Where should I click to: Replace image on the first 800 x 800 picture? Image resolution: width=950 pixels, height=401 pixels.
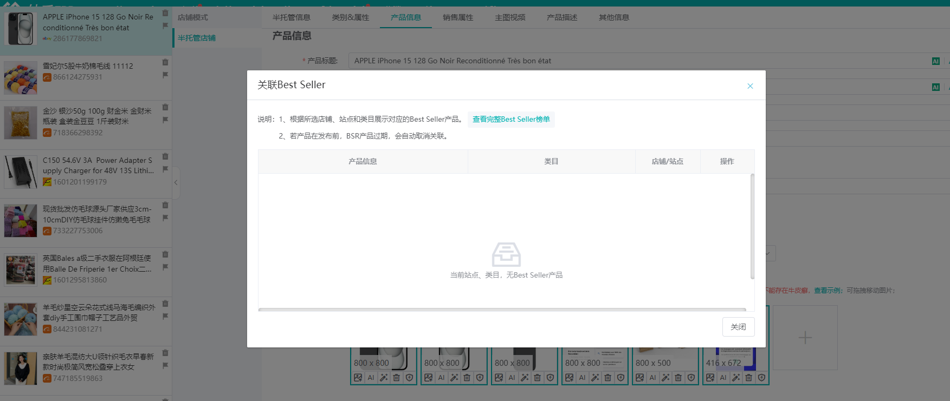click(x=358, y=378)
